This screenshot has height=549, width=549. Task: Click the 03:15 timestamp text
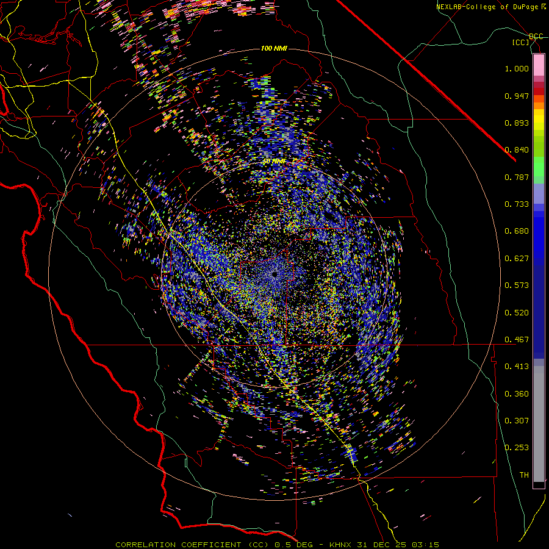(425, 545)
